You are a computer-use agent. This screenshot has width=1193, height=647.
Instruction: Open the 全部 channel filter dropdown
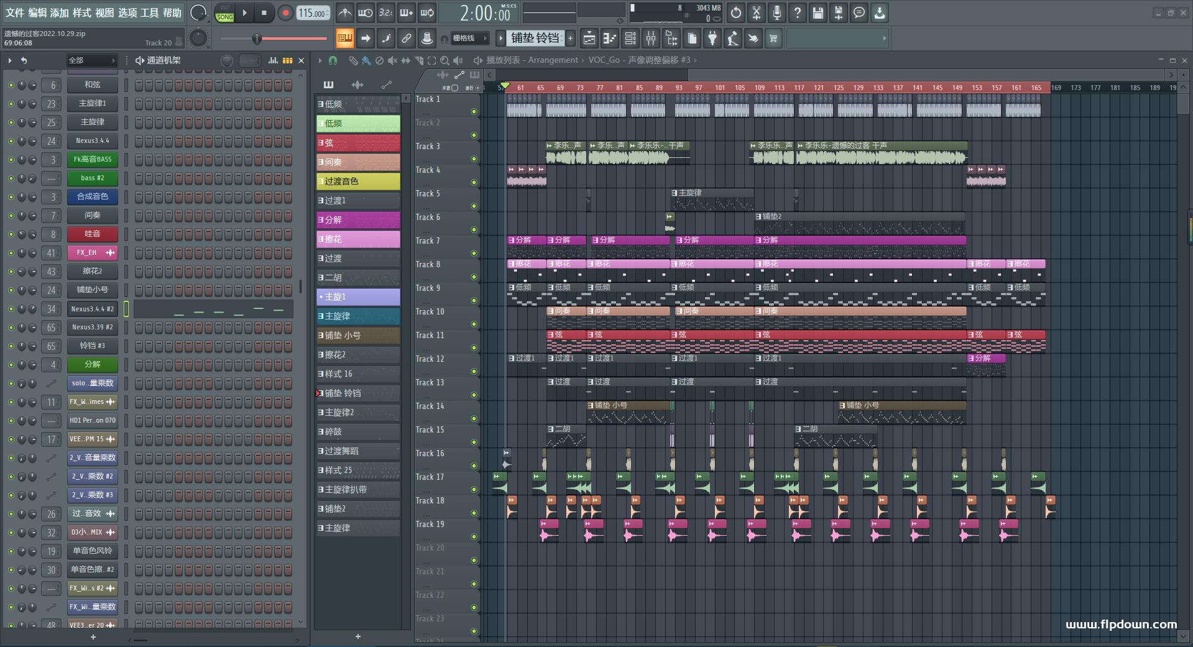pos(92,60)
